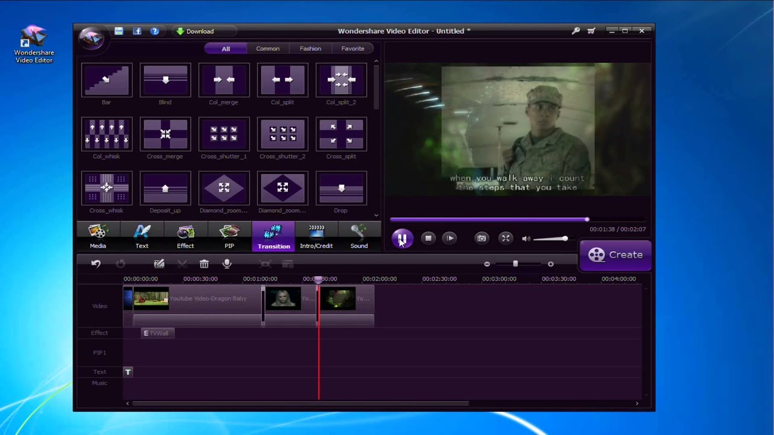The width and height of the screenshot is (774, 435).
Task: Select the blonde woman video clip
Action: 290,306
